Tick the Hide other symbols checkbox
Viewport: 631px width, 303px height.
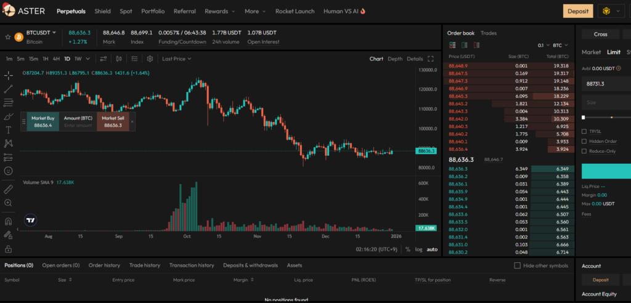click(x=518, y=265)
